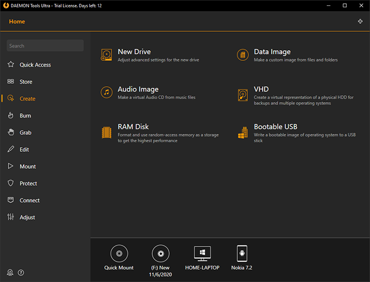Click the Create sidebar icon
Image resolution: width=370 pixels, height=282 pixels.
[x=11, y=98]
